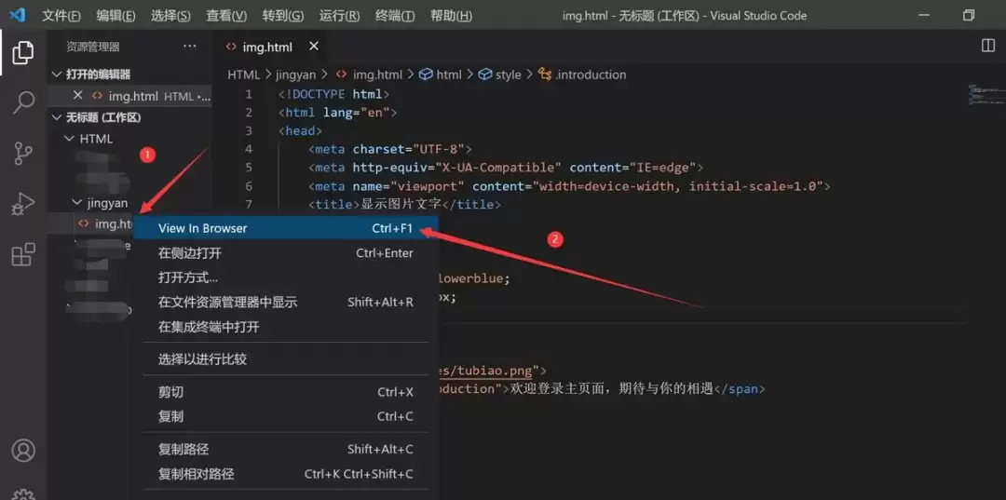Select View In Browser from context menu

(203, 228)
